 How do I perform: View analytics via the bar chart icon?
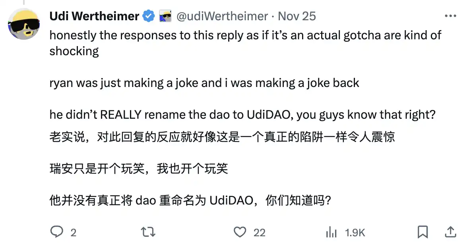331,232
